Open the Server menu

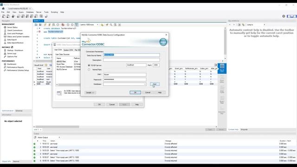[39, 12]
